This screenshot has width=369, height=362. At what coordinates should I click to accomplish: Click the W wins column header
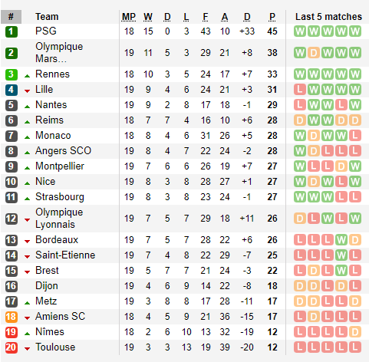[x=148, y=17]
